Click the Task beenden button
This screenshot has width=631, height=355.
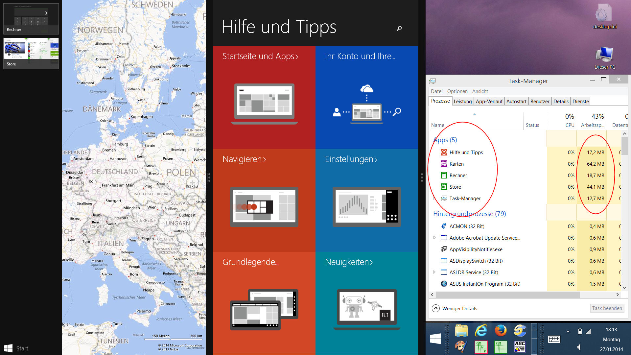point(607,308)
